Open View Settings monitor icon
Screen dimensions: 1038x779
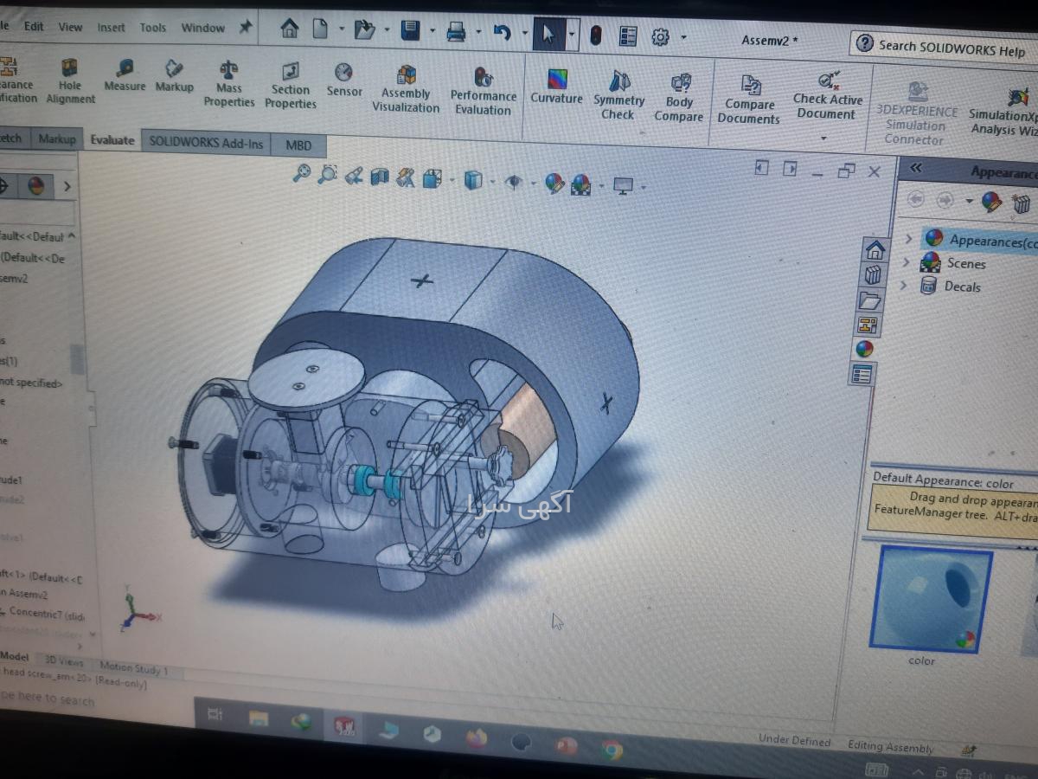pos(623,185)
